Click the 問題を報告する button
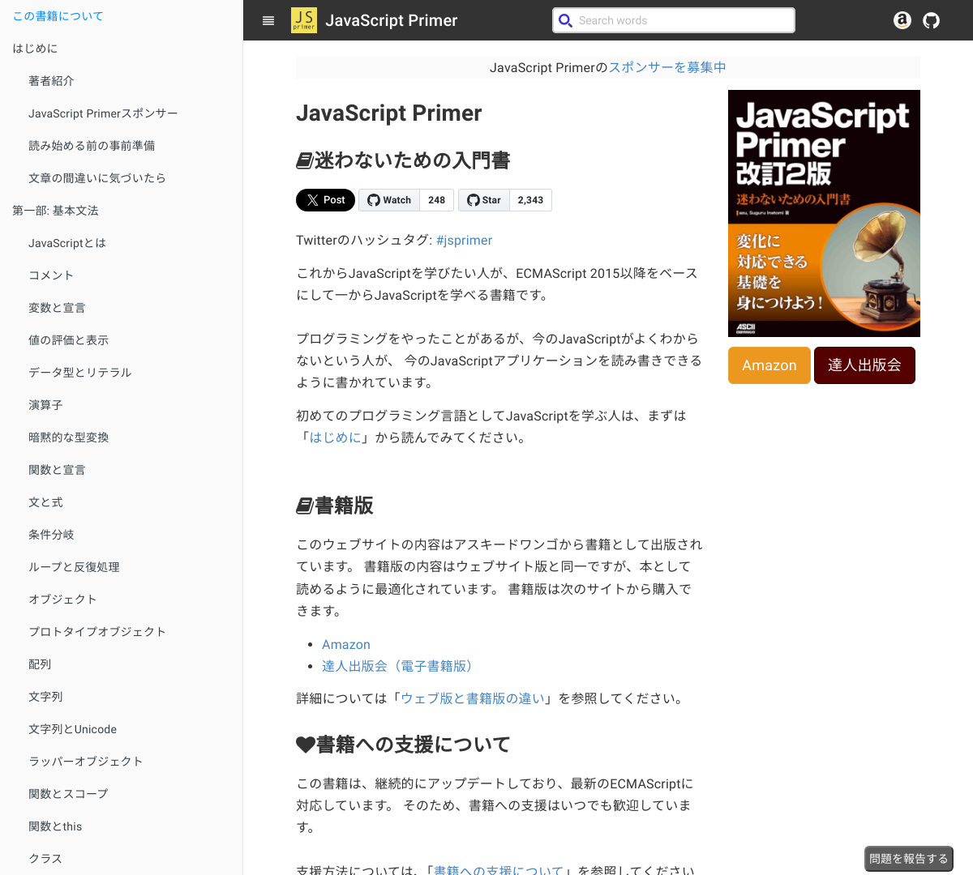The width and height of the screenshot is (973, 875). click(x=909, y=859)
